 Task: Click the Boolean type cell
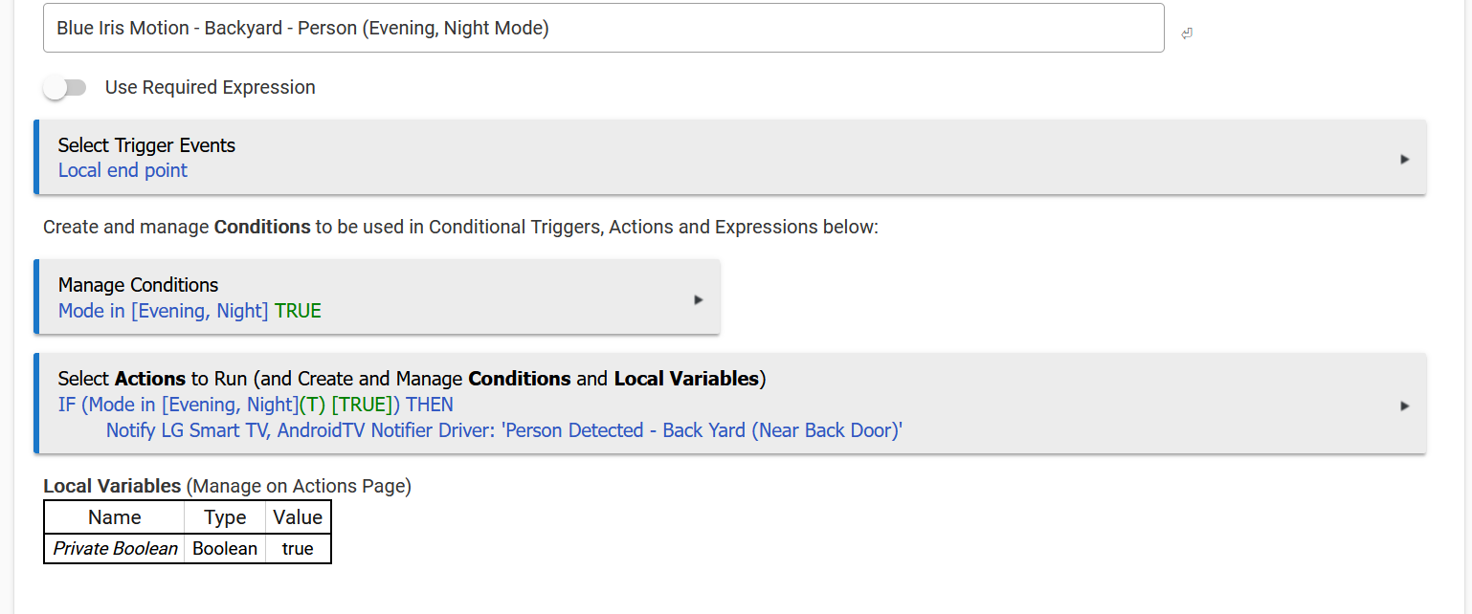[225, 549]
